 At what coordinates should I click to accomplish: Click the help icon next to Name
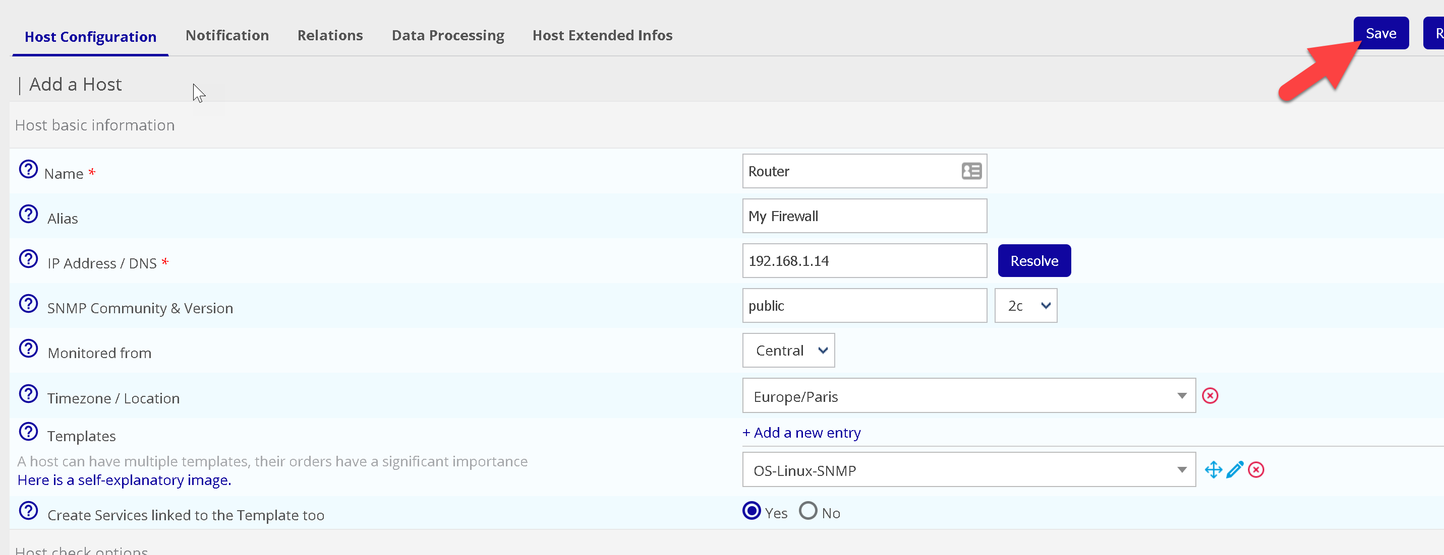[x=28, y=169]
